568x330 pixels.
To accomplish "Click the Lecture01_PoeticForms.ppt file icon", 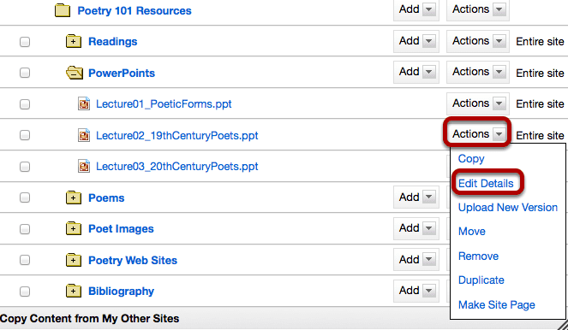I will [84, 103].
